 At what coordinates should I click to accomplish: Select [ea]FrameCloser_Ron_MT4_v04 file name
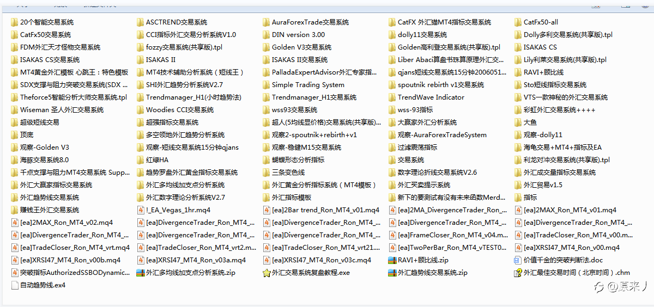(x=453, y=235)
